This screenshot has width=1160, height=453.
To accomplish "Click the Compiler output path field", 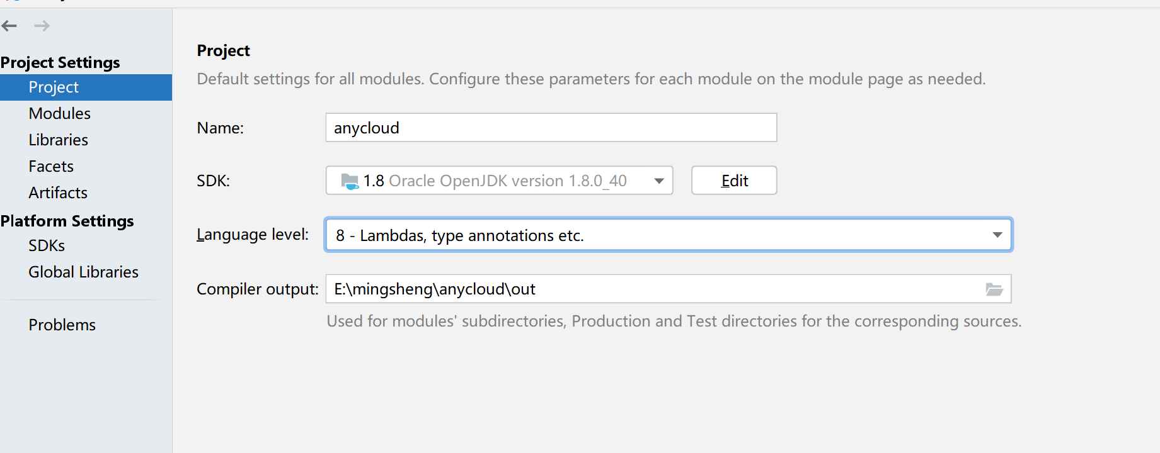I will (655, 289).
